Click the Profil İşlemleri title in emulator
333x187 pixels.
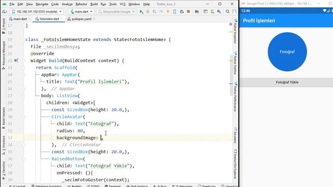259,21
